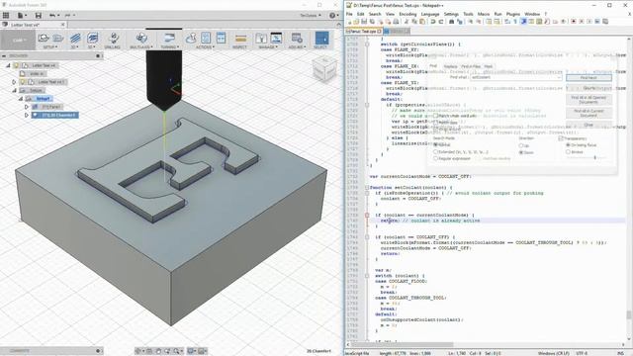The width and height of the screenshot is (633, 356).
Task: Open the Notepad++ Plugins menu
Action: [513, 14]
